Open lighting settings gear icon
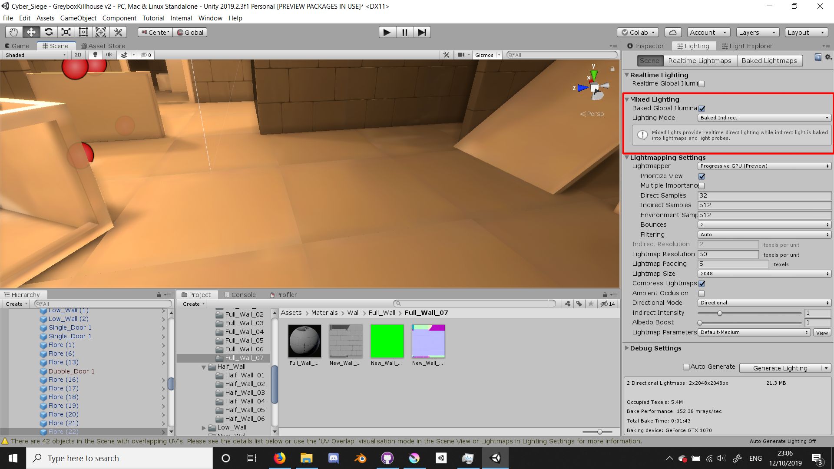 (828, 57)
